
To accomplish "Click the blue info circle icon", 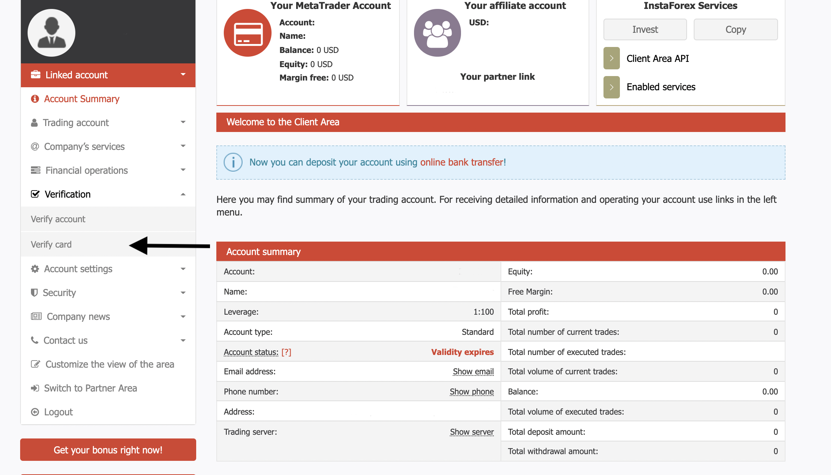I will tap(233, 162).
